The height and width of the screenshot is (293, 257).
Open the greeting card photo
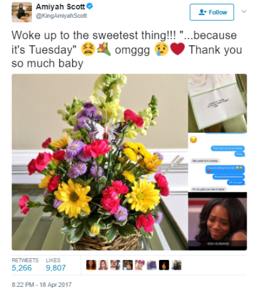pyautogui.click(x=217, y=103)
